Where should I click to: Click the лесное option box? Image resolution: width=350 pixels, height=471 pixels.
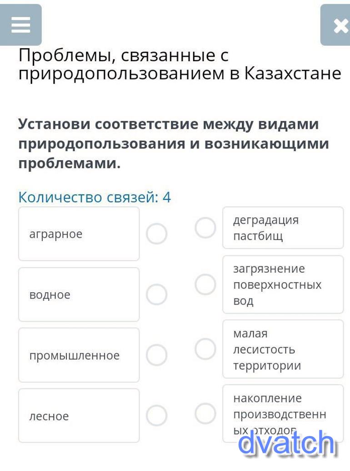[79, 416]
